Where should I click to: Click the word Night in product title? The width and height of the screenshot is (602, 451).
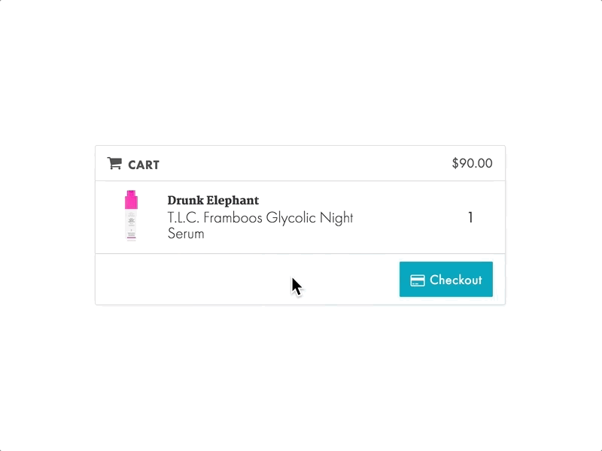336,218
